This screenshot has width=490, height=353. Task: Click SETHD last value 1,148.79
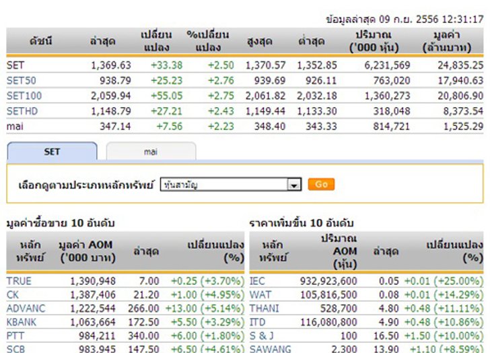[x=111, y=111]
